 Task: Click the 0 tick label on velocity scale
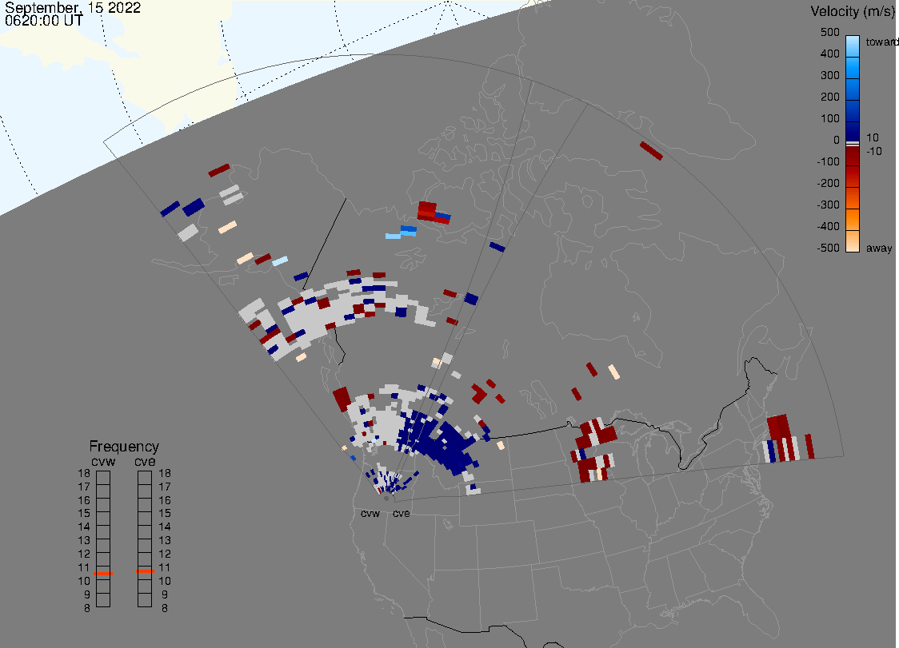click(x=836, y=141)
